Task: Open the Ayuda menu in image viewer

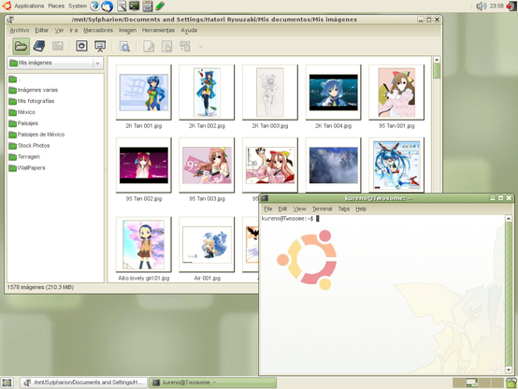Action: 189,31
